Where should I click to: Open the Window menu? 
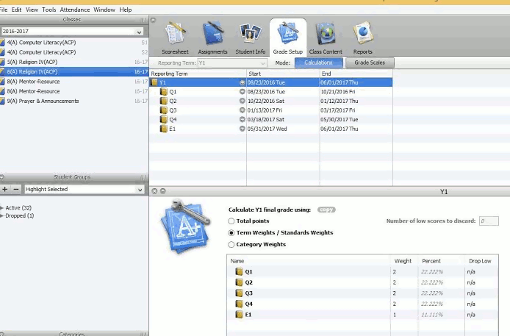[x=104, y=10]
